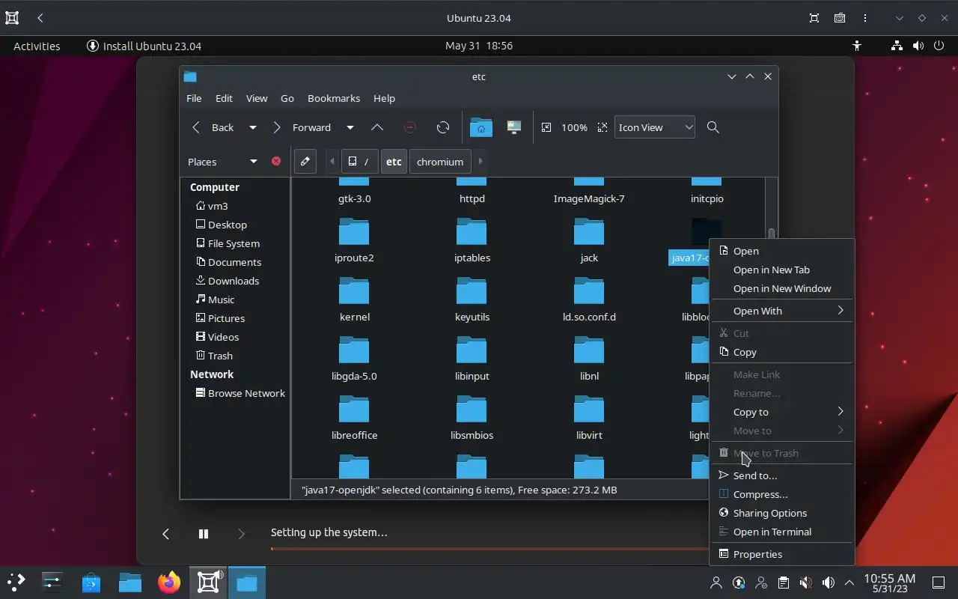Select the kernel folder icon
The image size is (958, 599).
click(x=354, y=291)
